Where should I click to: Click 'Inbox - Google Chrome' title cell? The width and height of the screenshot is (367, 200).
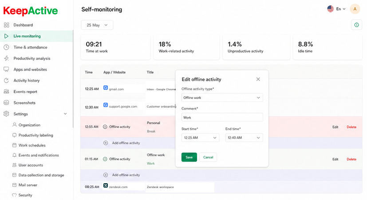(161, 89)
